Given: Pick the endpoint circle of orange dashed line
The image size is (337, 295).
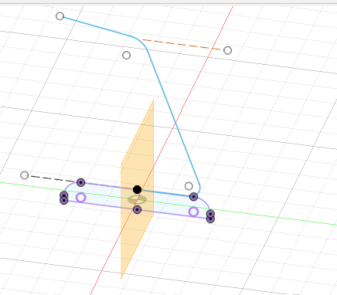Looking at the screenshot, I should tap(227, 50).
